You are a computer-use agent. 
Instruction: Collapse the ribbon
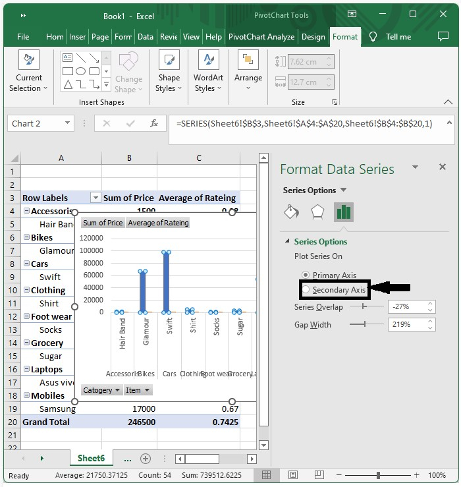448,102
